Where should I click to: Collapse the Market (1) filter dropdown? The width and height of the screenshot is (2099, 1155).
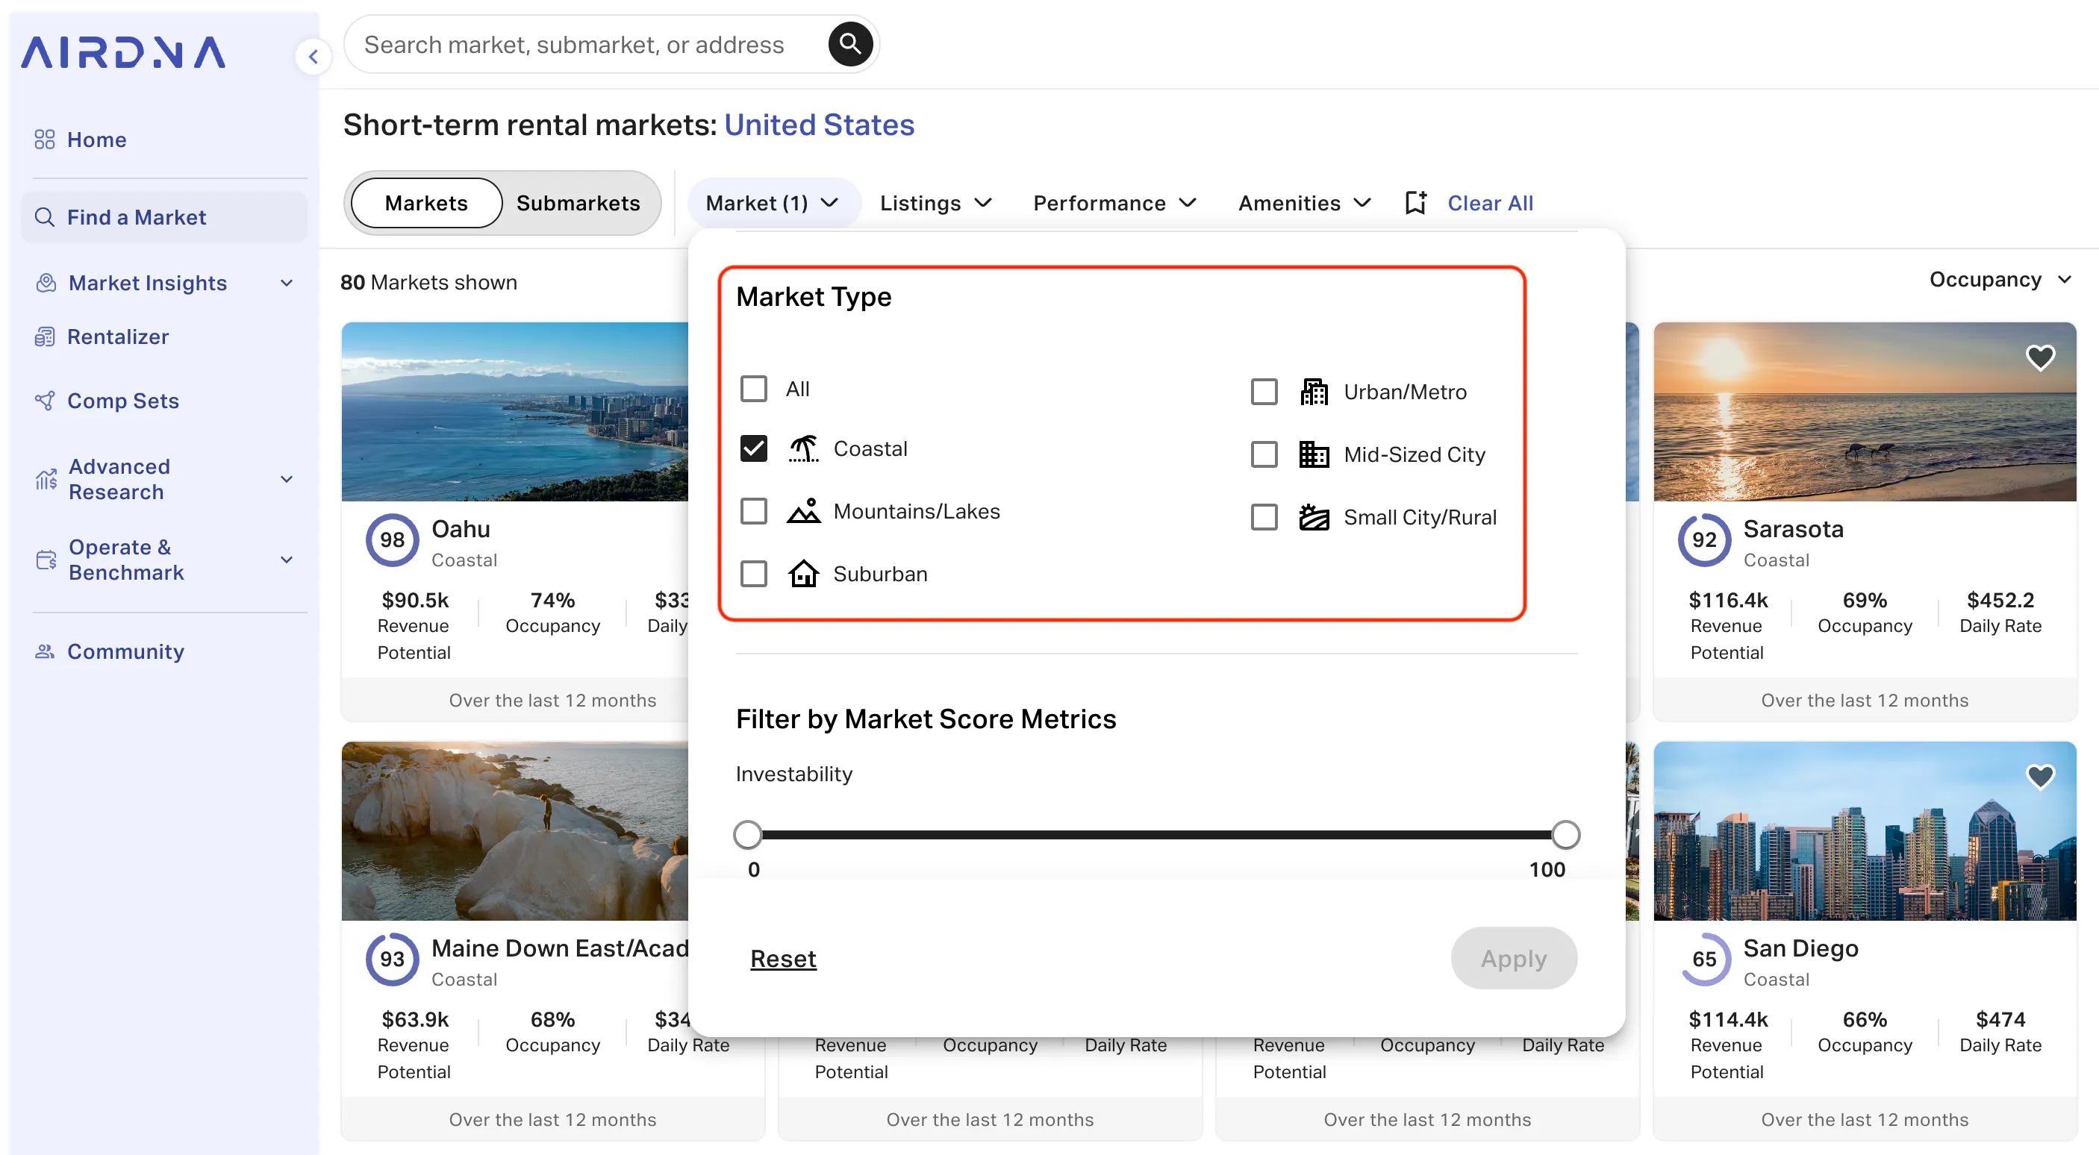tap(773, 203)
